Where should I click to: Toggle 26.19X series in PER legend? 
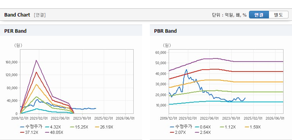pos(104,127)
